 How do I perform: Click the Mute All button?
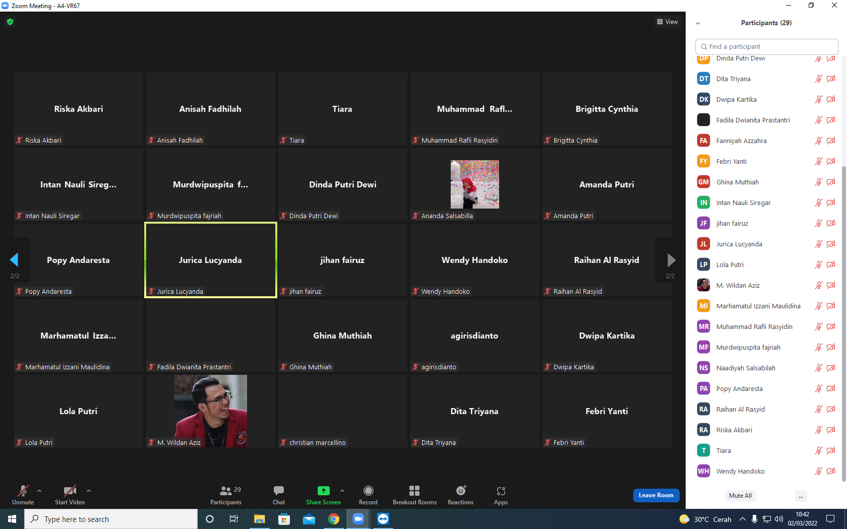pos(740,496)
